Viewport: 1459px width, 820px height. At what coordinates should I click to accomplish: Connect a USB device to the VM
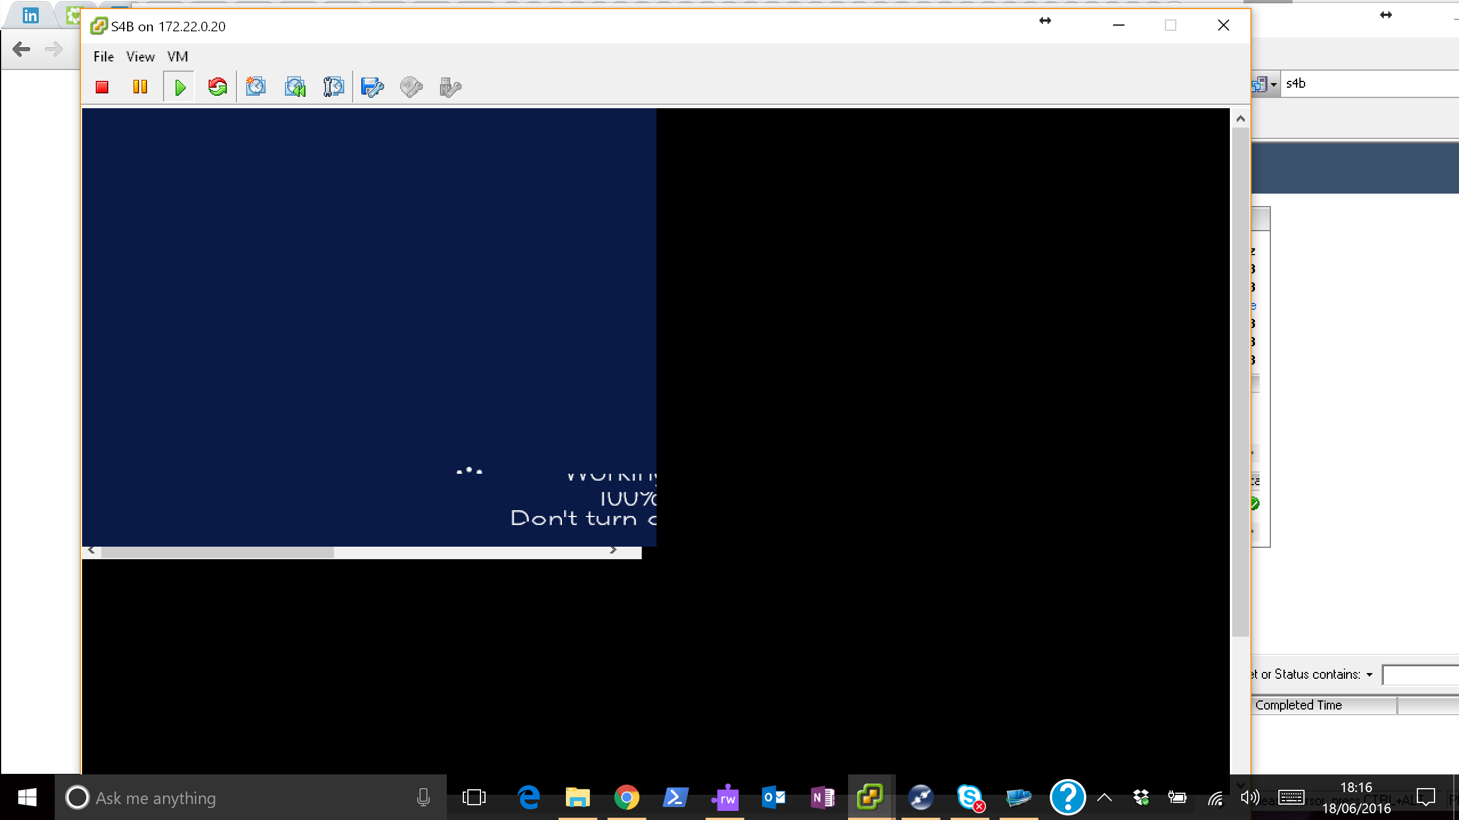coord(449,87)
